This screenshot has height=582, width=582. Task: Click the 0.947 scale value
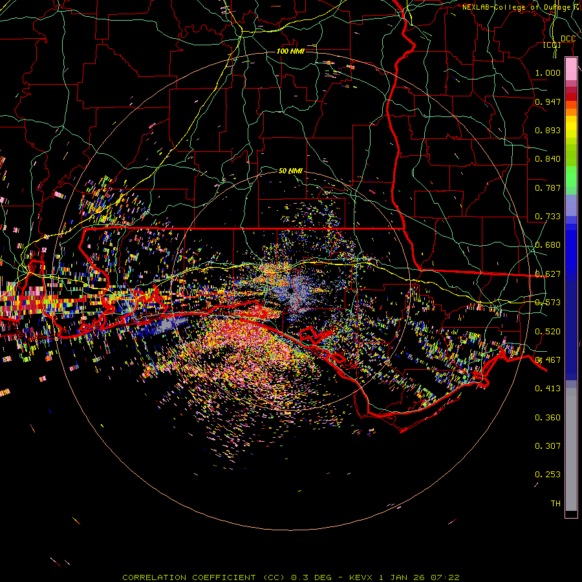[x=548, y=102]
